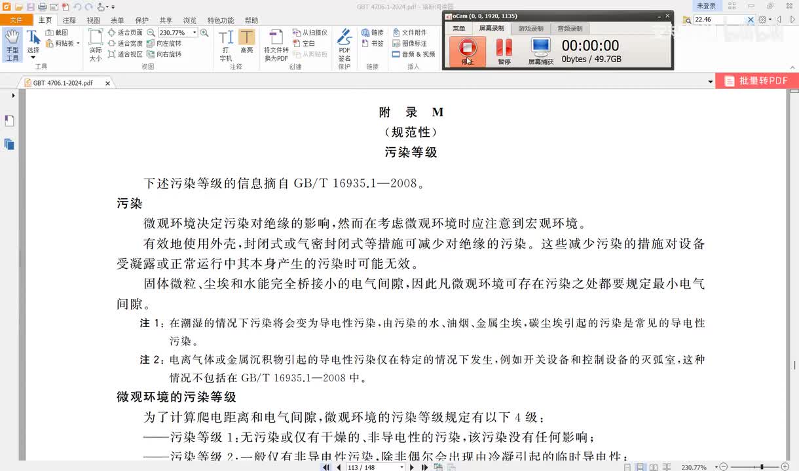This screenshot has height=471, width=799.
Task: Toggle the Highlight (高亮) tool
Action: [246, 42]
